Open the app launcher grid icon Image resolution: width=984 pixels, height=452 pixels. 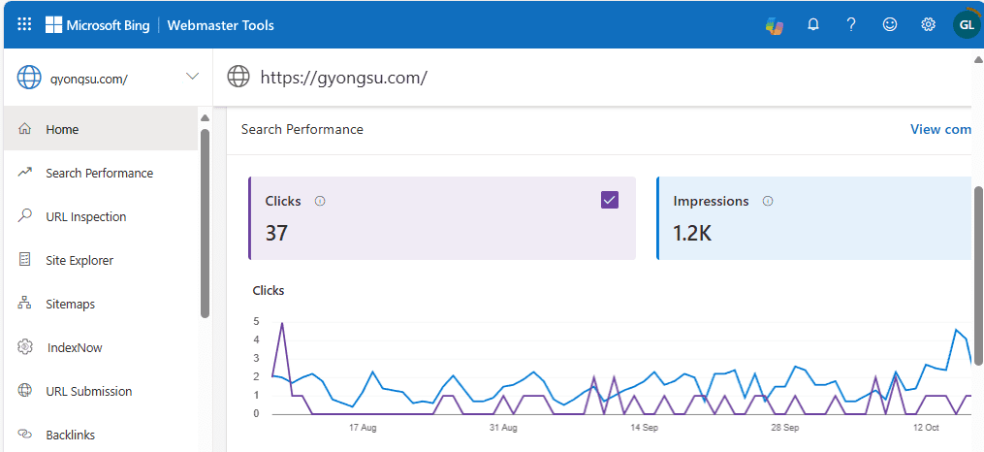click(24, 24)
